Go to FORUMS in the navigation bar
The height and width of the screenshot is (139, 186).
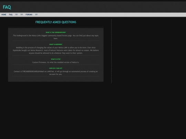click(x=29, y=14)
